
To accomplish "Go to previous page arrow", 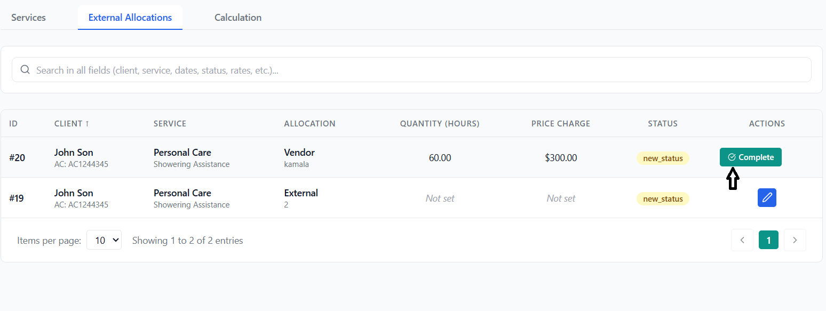I will pos(742,240).
